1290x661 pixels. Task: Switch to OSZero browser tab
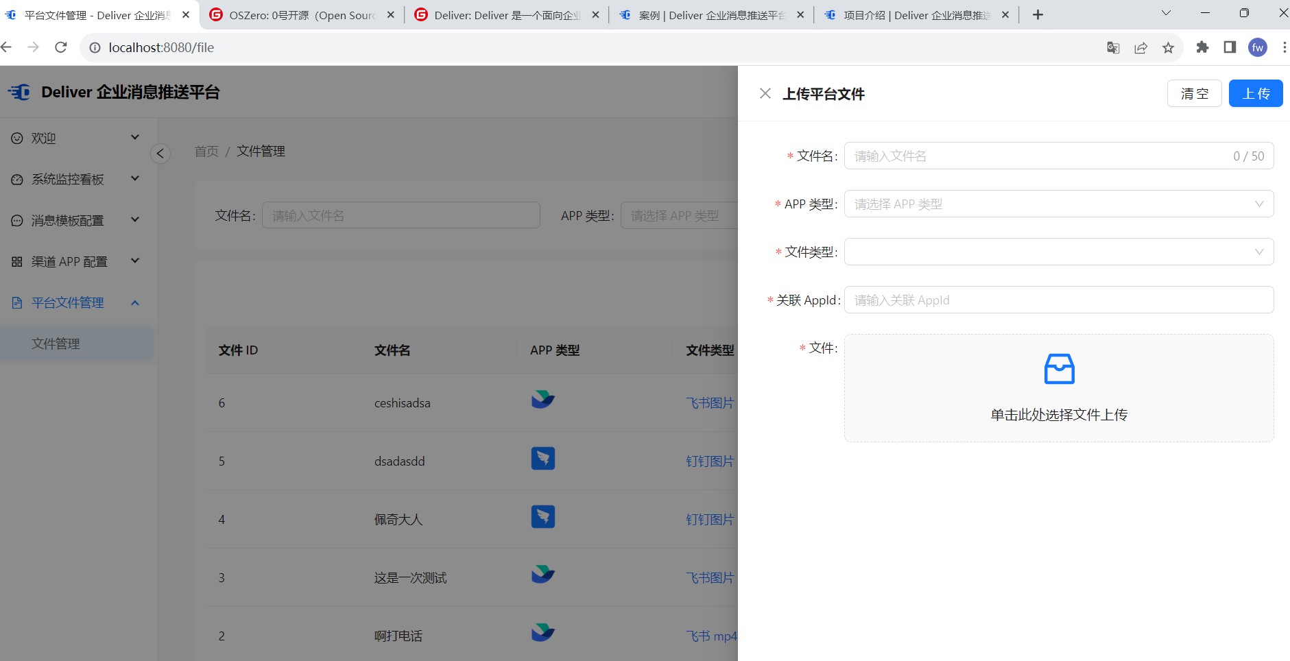pos(302,14)
